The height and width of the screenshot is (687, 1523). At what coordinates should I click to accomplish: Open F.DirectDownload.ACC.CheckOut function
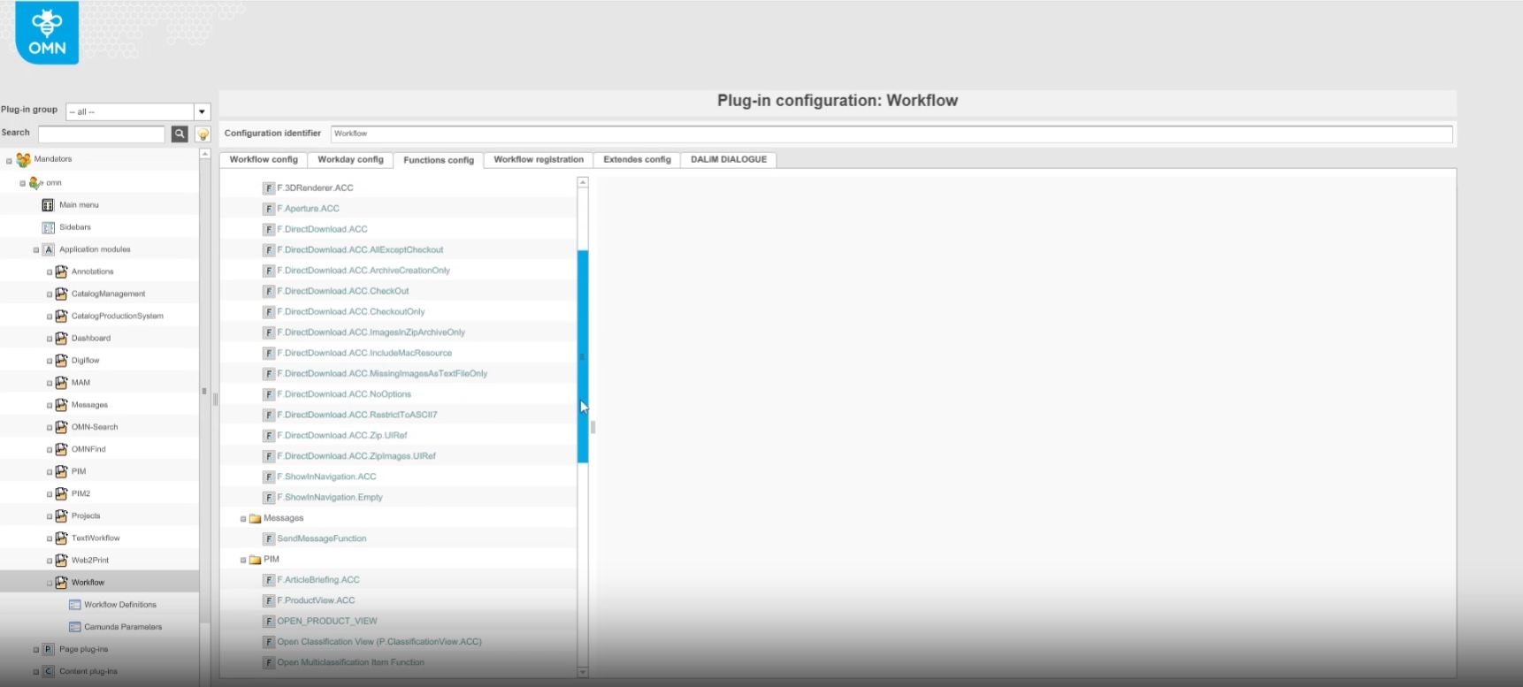(x=343, y=291)
